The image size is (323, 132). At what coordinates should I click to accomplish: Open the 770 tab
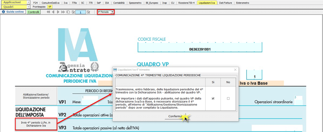pyautogui.click(x=90, y=3)
